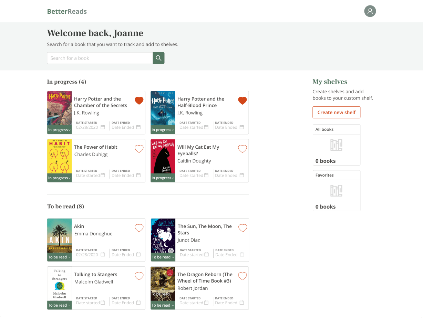Open the user profile avatar icon
The image size is (423, 318).
coord(370,11)
